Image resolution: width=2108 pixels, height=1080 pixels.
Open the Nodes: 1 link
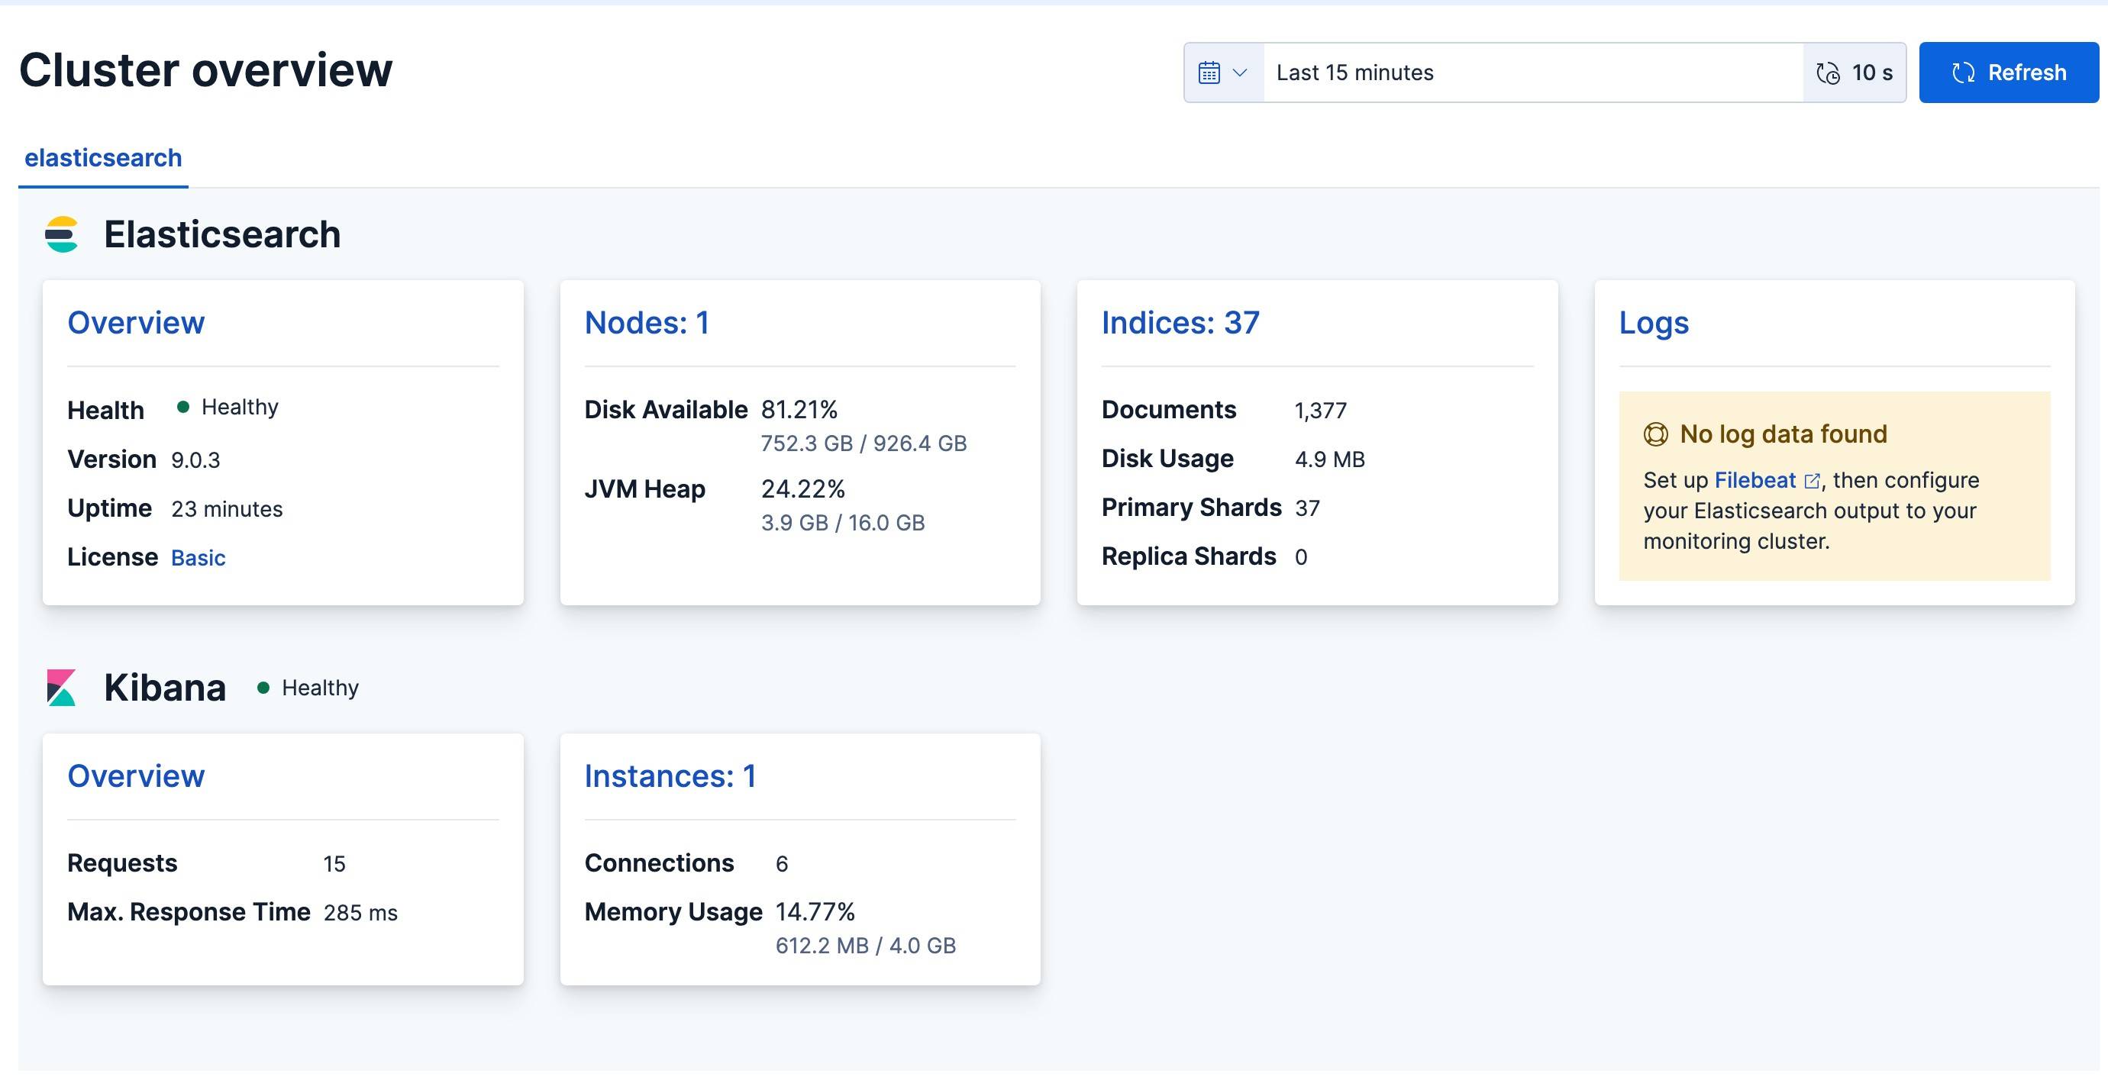pyautogui.click(x=647, y=323)
